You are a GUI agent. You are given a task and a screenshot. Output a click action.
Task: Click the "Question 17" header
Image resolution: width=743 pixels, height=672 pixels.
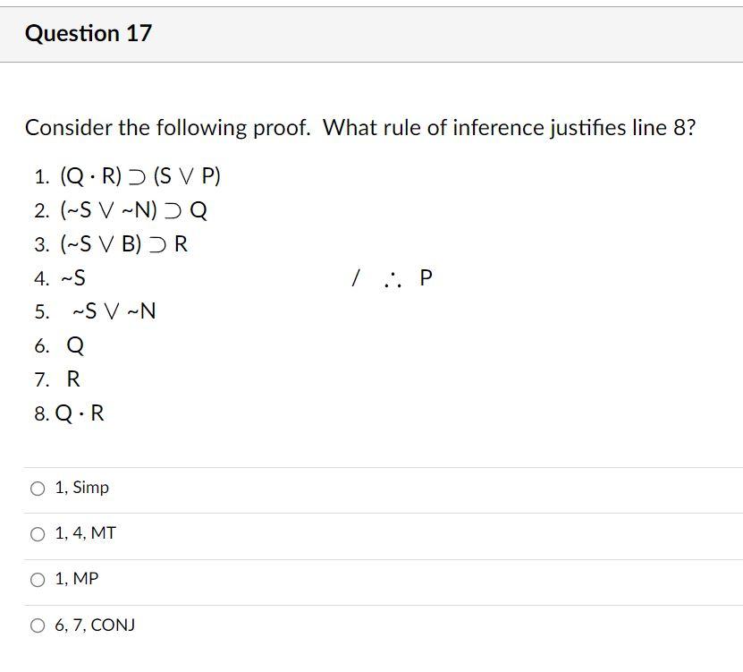89,33
